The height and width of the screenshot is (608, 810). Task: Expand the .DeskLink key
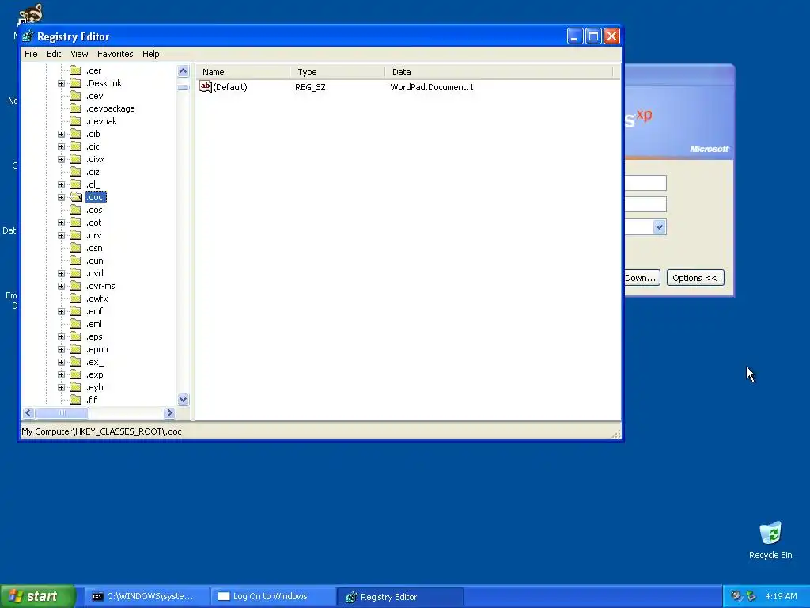point(61,83)
